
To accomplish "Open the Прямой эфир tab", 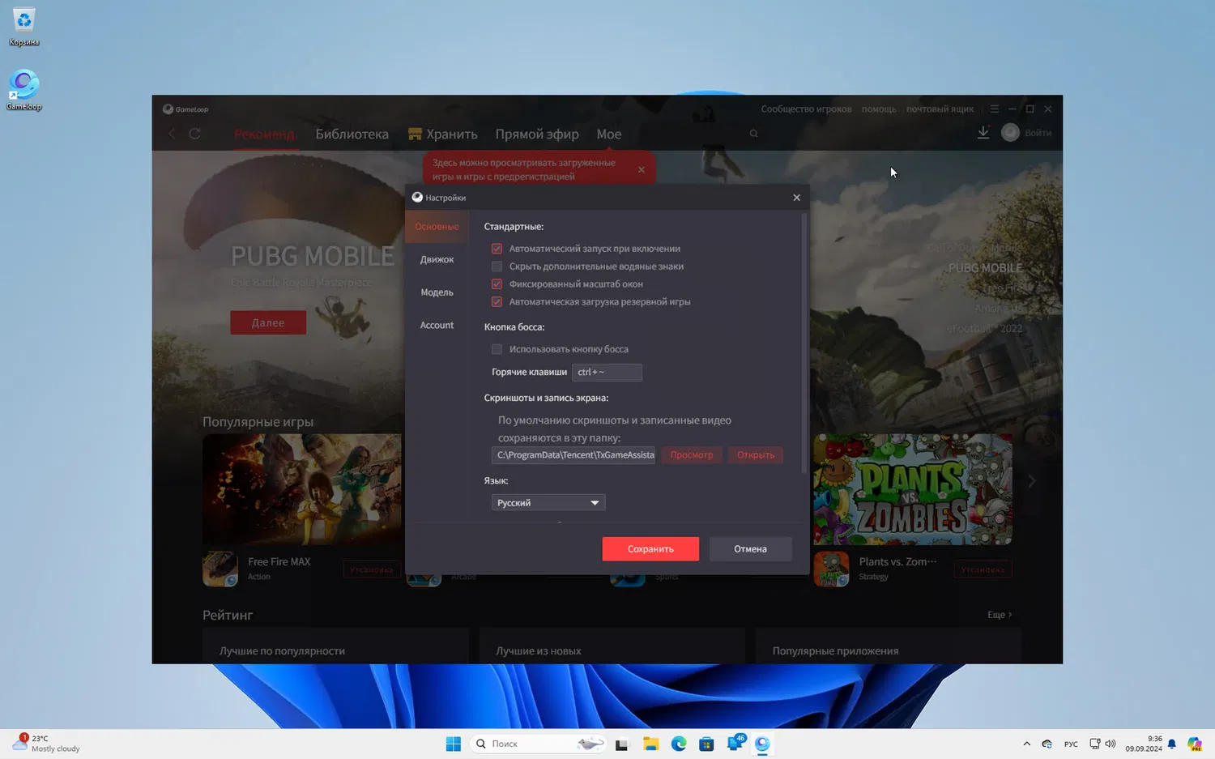I will tap(537, 134).
